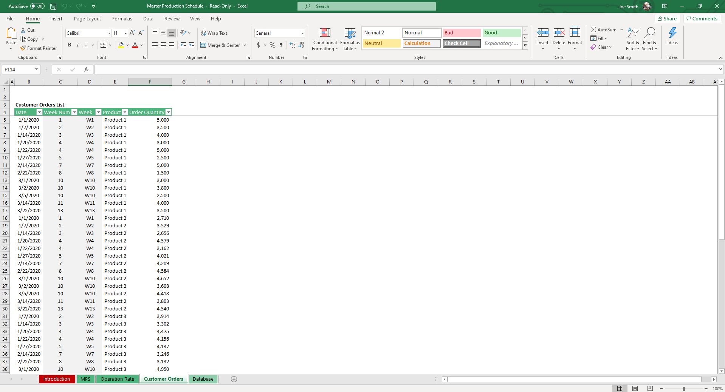This screenshot has width=725, height=392.
Task: Apply italic formatting
Action: 78,45
